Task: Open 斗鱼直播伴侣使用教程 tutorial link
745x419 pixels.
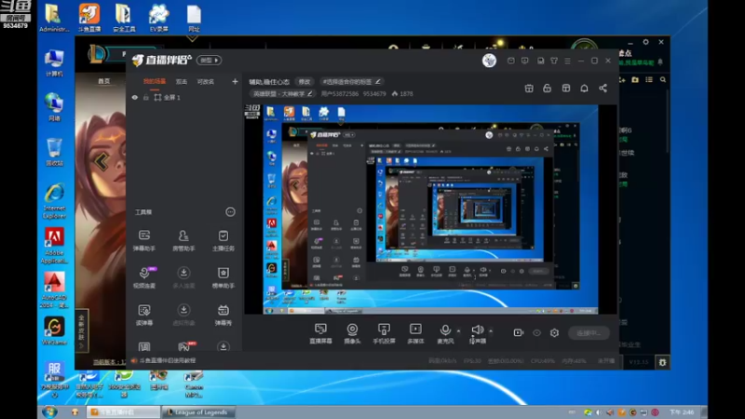Action: click(168, 360)
